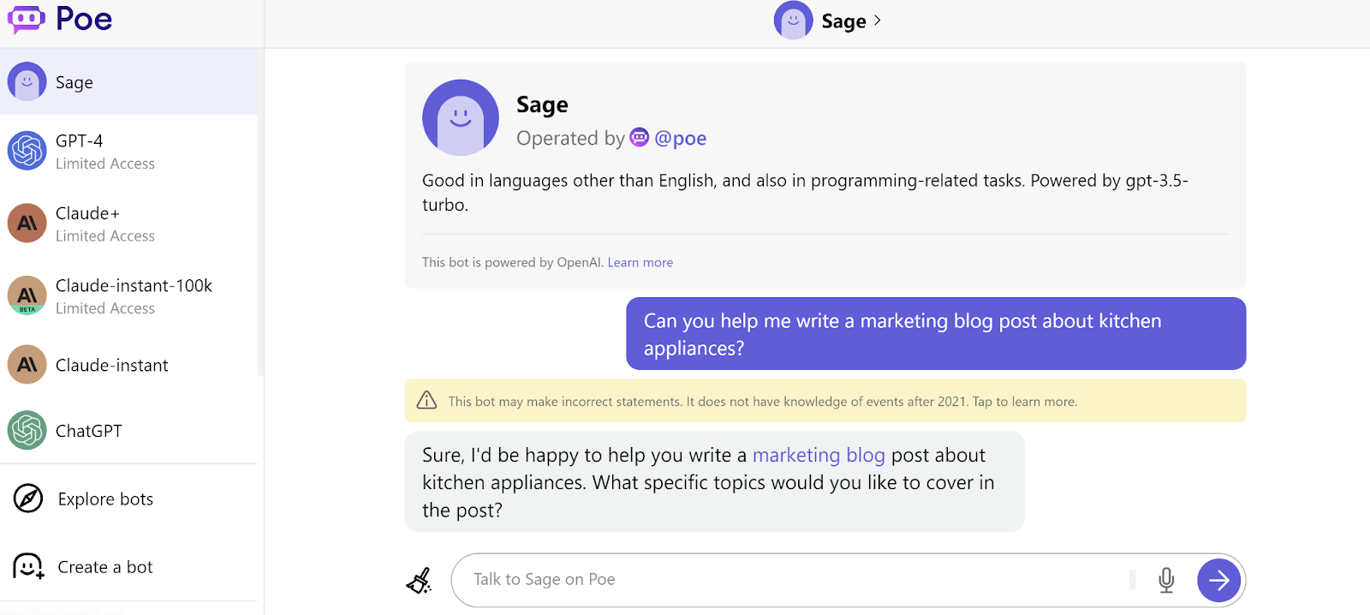Screen dimensions: 1370x615
Task: Switch to Claude+ bot chat
Action: click(x=87, y=214)
